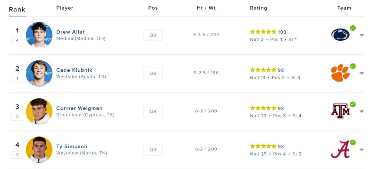Click Ty Simpson's star rating icons
The width and height of the screenshot is (371, 169).
point(263,146)
